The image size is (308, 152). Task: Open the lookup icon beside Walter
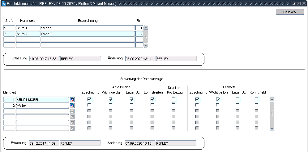click(x=72, y=105)
